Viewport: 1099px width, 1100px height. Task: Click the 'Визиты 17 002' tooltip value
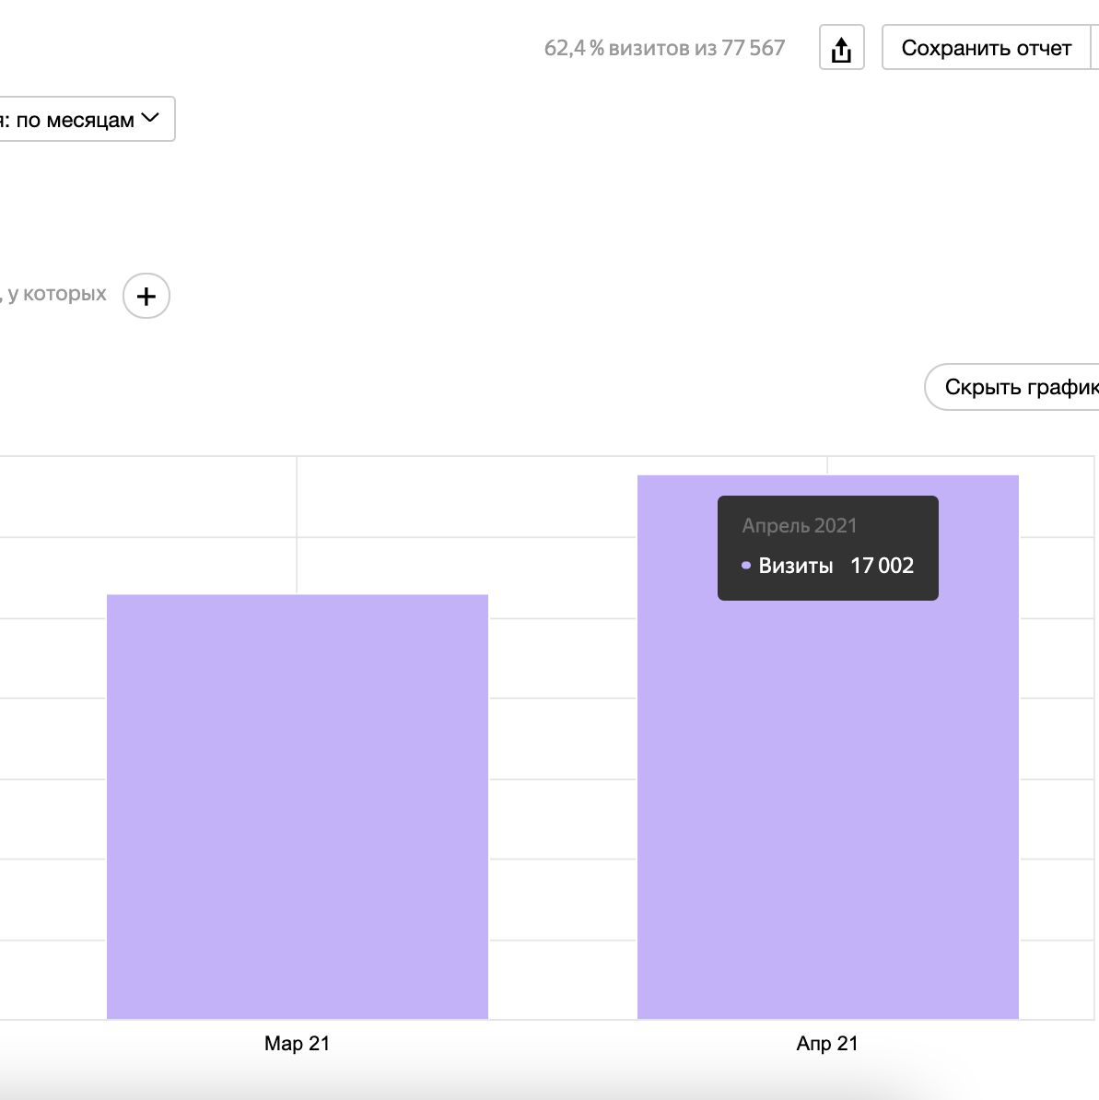[x=828, y=566]
